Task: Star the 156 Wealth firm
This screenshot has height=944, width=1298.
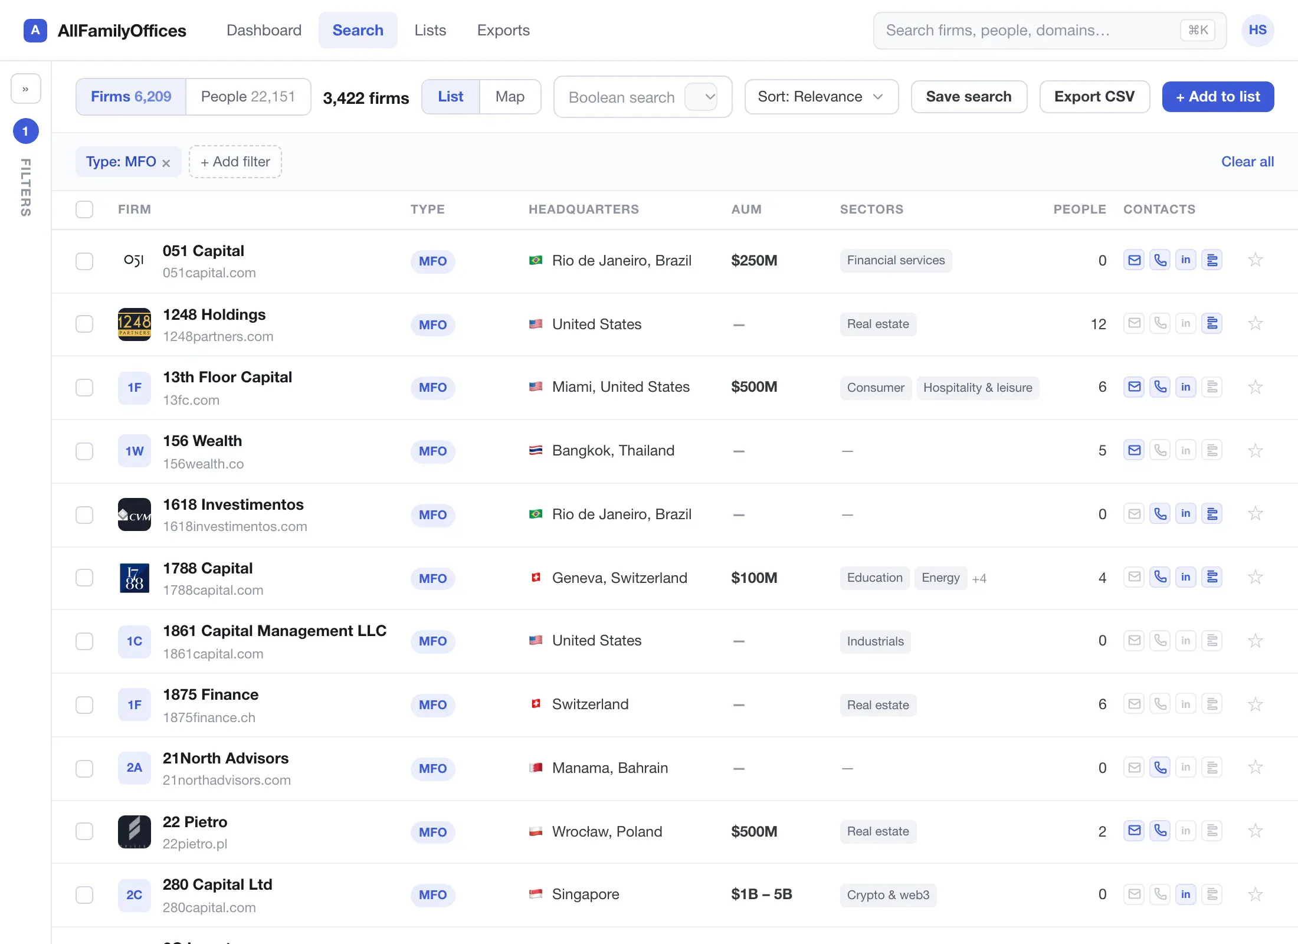Action: point(1256,451)
